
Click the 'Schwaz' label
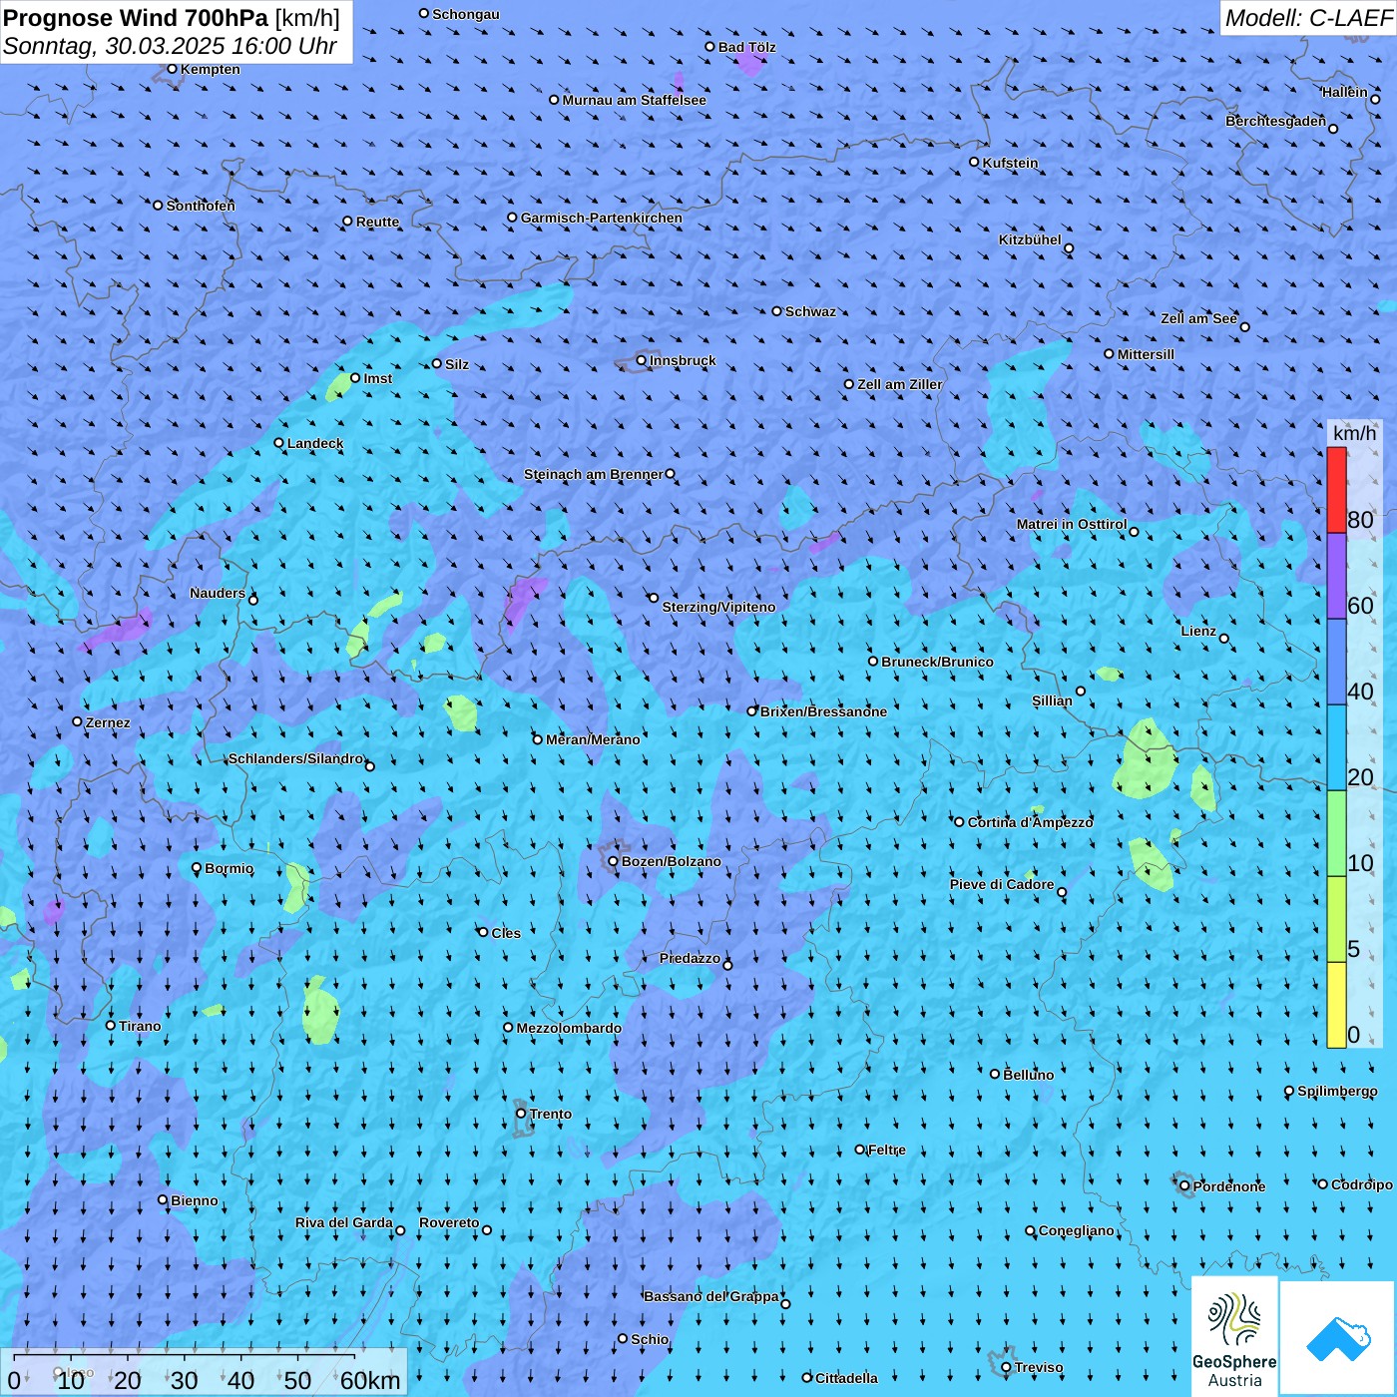810,311
